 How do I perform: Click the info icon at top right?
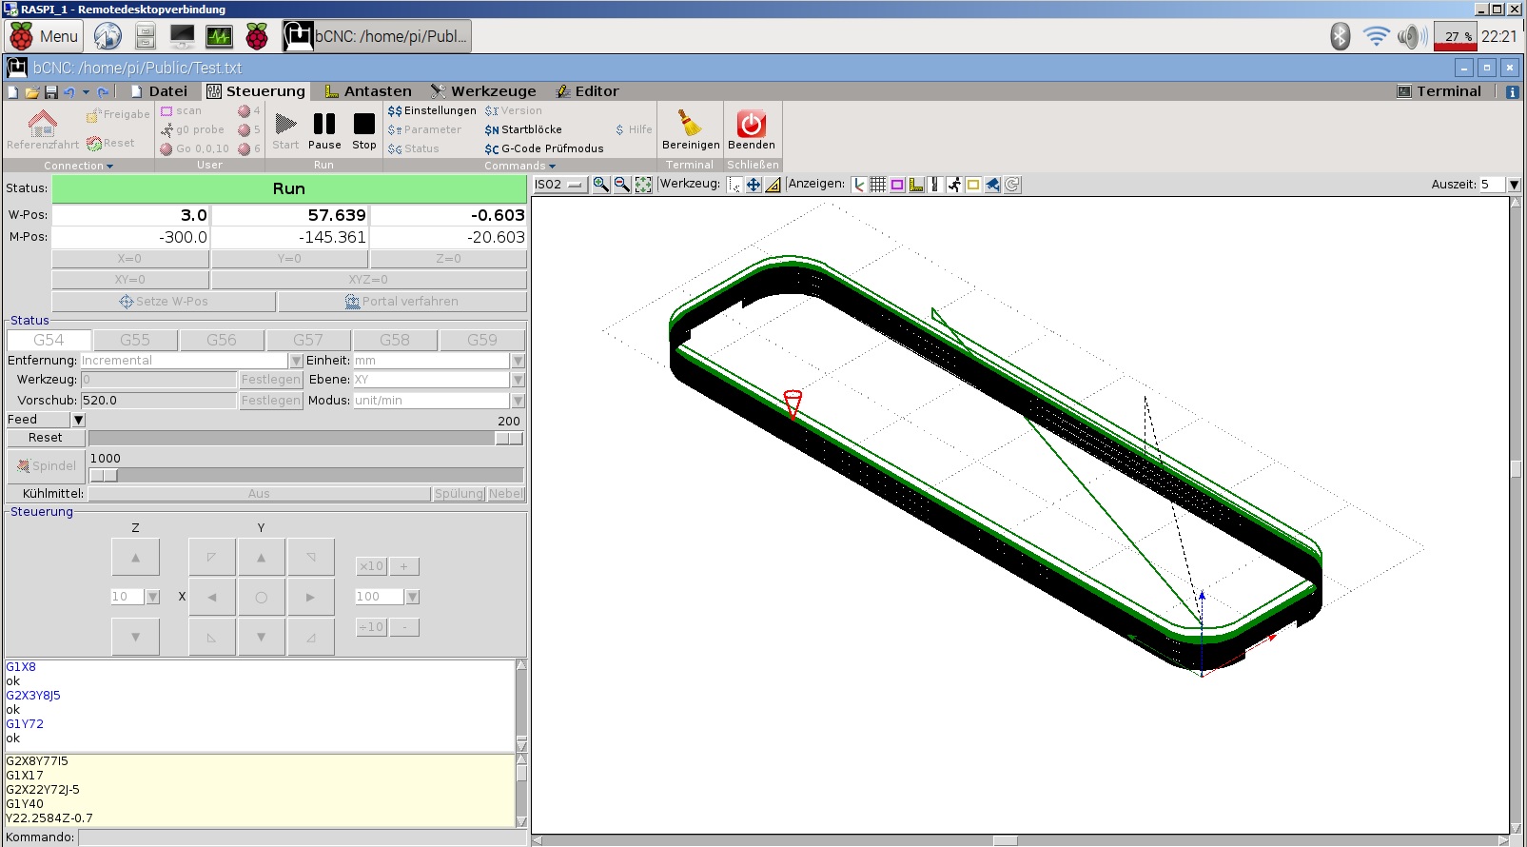coord(1512,91)
